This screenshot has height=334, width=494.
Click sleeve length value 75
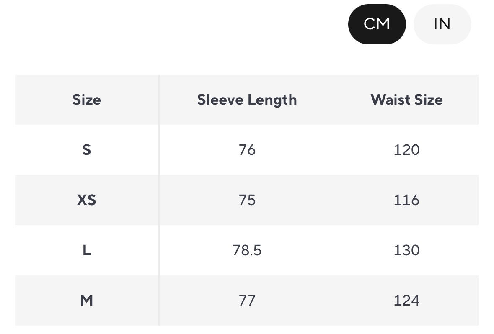247,200
